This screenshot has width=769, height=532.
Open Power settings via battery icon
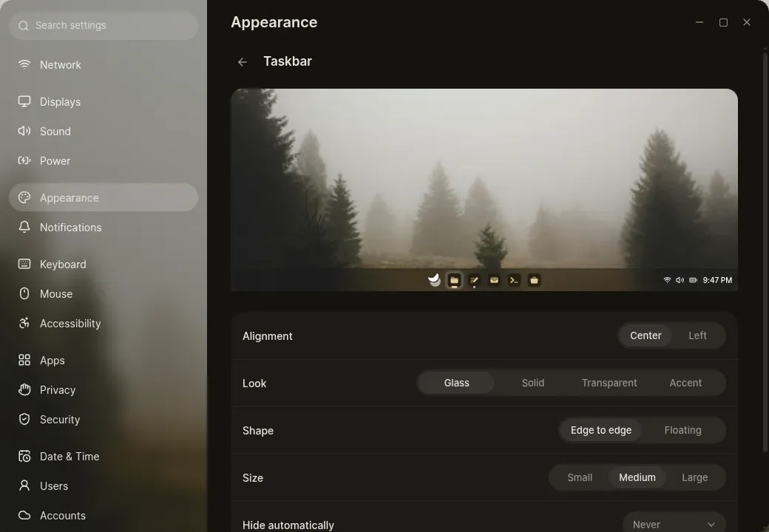tap(24, 160)
